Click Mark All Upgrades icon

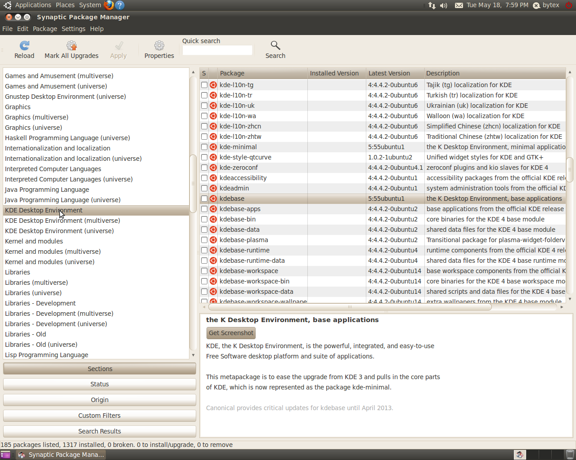tap(72, 45)
